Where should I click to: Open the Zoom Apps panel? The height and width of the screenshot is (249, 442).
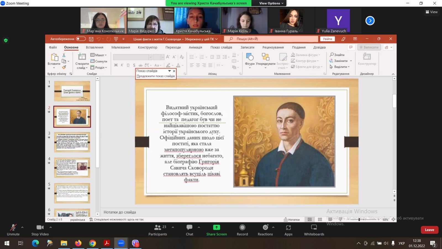[288, 230]
